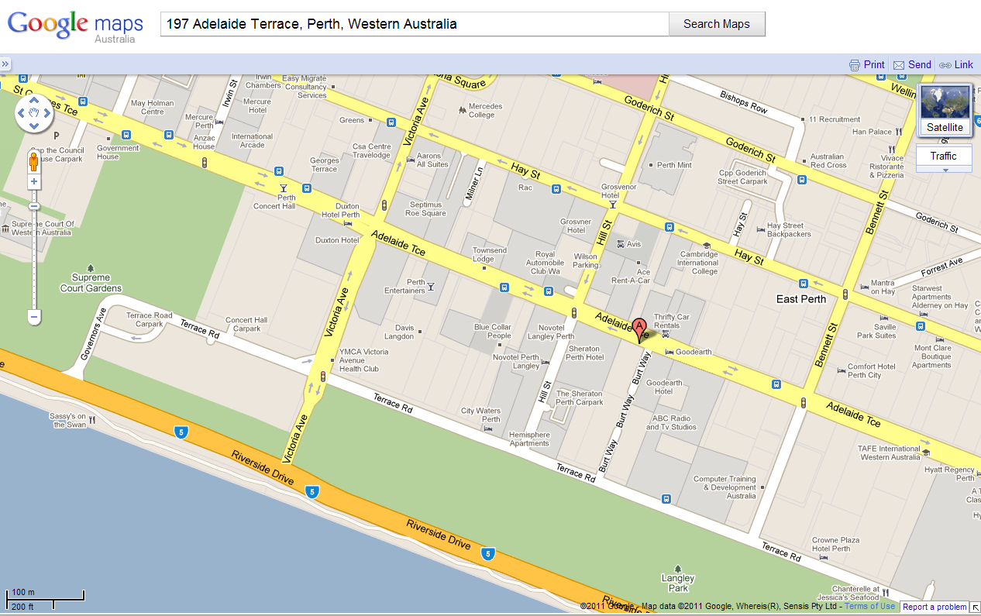This screenshot has width=981, height=616.
Task: Click the Perth Mint label
Action: (674, 165)
